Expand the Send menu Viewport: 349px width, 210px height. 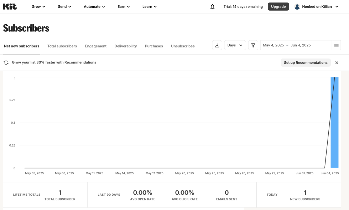pos(64,7)
